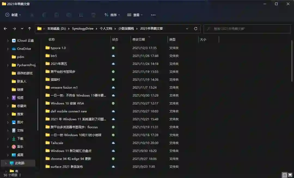Go back with the left arrow
The image size is (294, 178).
coord(5,29)
